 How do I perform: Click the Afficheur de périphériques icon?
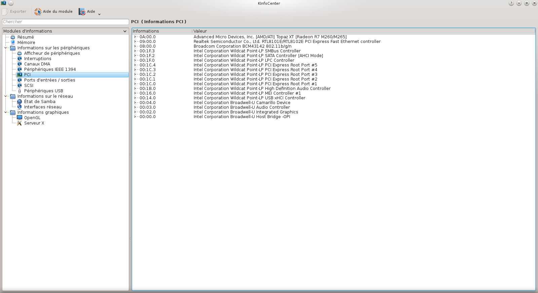tap(20, 53)
